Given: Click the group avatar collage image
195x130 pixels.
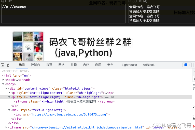Looking at the screenshot, I should point(28,46).
